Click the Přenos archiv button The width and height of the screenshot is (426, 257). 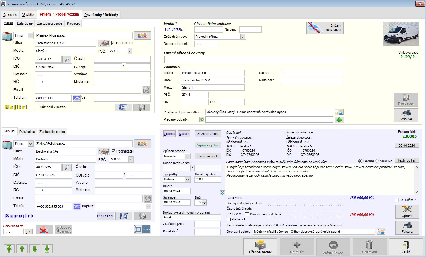click(x=260, y=247)
